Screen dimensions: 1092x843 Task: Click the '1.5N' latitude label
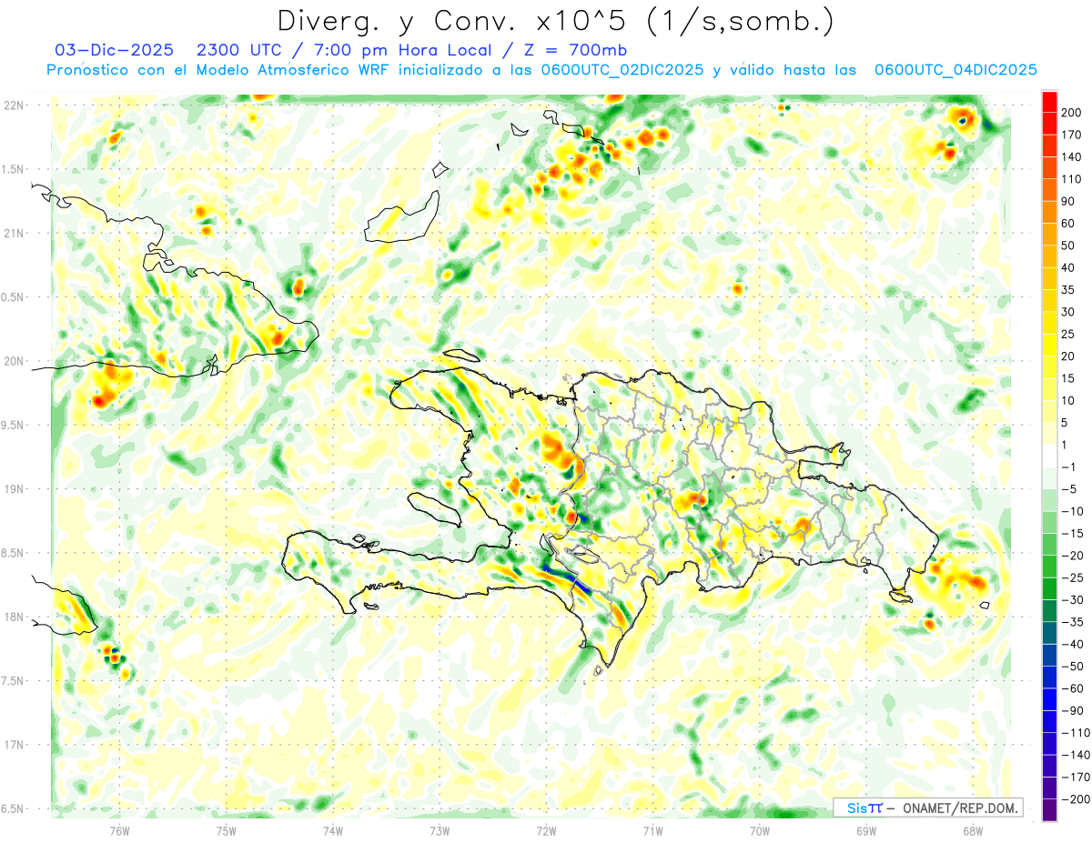tap(14, 169)
